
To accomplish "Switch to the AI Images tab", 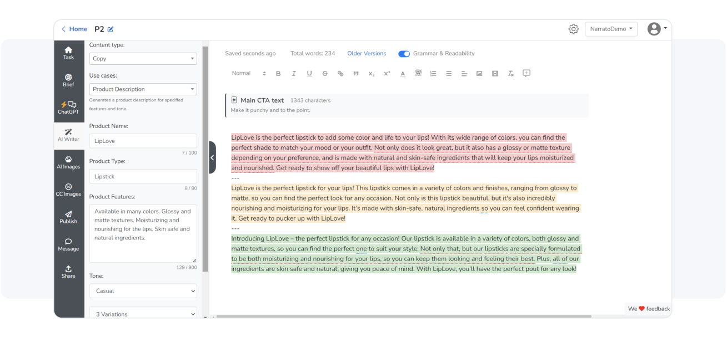I will pyautogui.click(x=68, y=161).
